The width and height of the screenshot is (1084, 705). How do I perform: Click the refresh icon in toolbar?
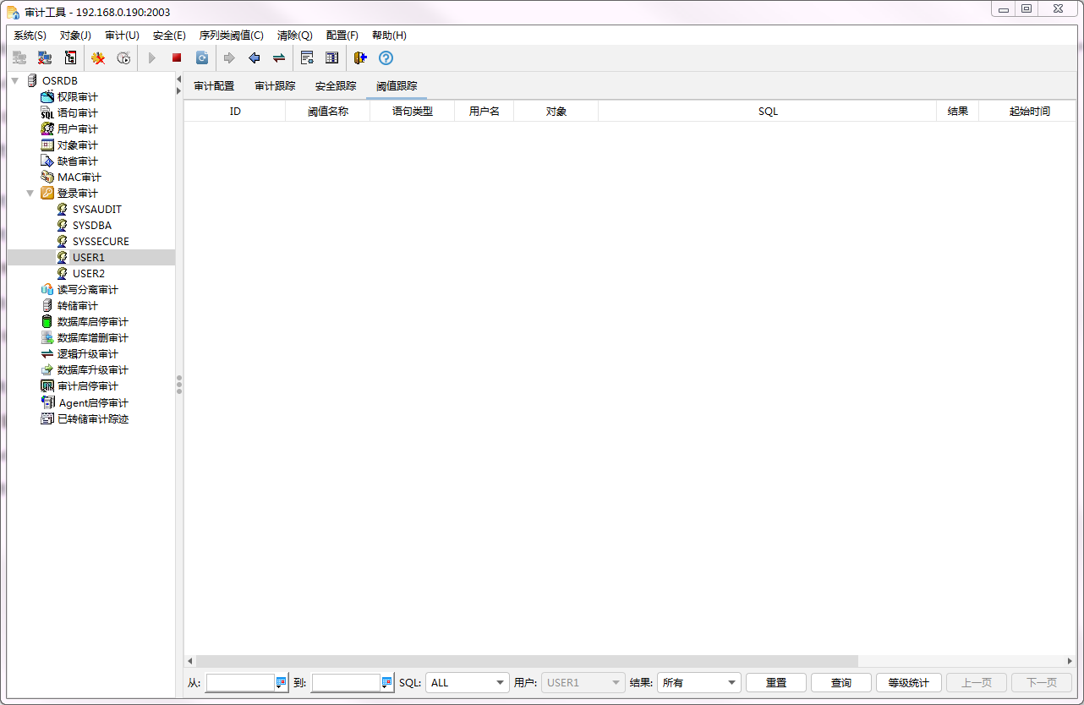[x=202, y=57]
